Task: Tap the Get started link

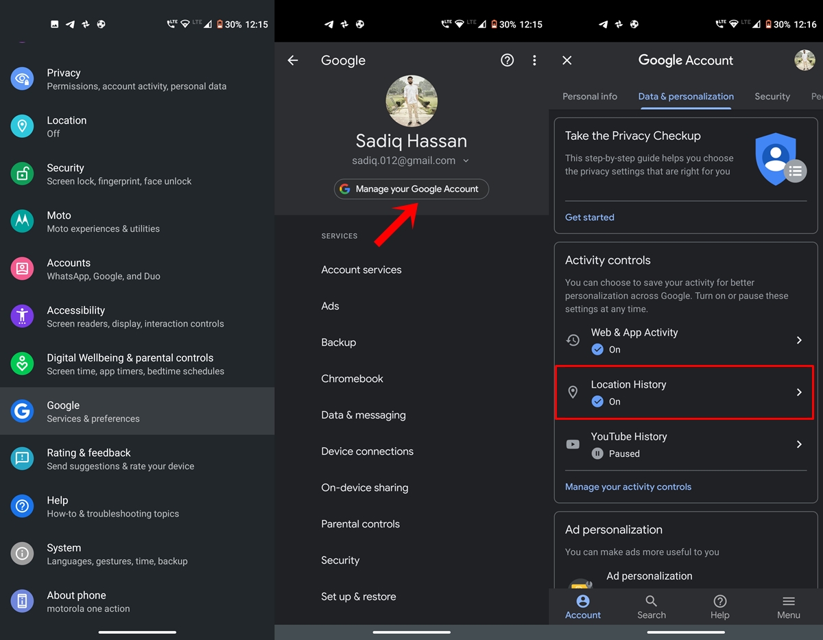Action: tap(590, 217)
